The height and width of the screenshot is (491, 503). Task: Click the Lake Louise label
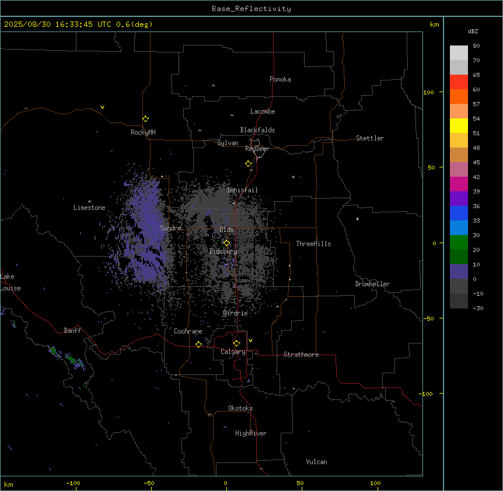(x=11, y=282)
